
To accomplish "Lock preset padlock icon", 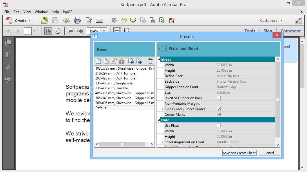I will tap(122, 61).
